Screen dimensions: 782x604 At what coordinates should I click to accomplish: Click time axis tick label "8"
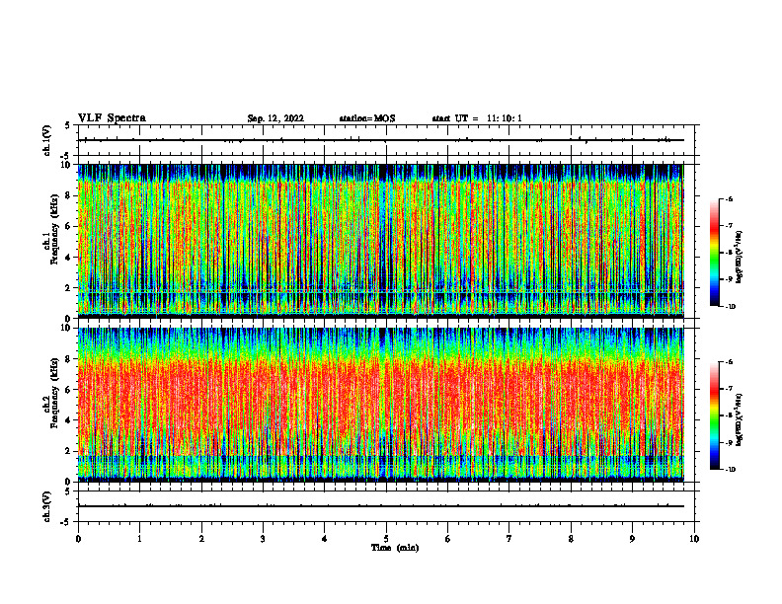click(571, 539)
